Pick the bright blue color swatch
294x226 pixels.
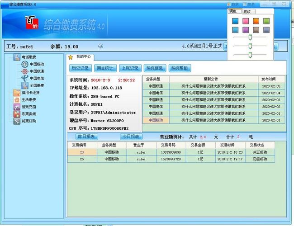235,21
